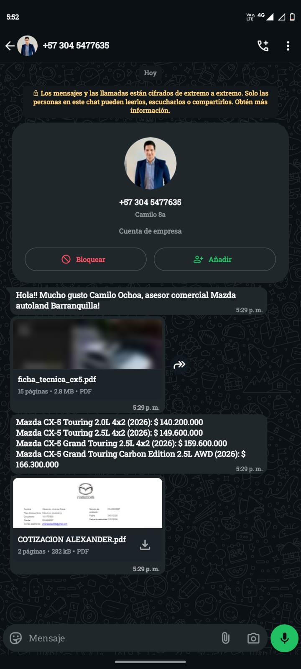
Task: Start a call with the phone-plus icon
Action: click(263, 46)
